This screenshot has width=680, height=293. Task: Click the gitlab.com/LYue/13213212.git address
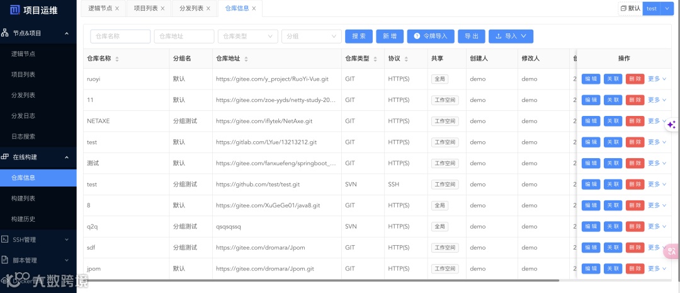[266, 142]
